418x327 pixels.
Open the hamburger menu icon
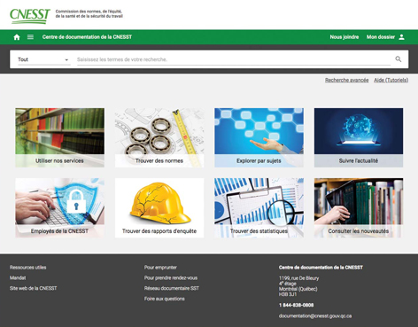click(30, 37)
